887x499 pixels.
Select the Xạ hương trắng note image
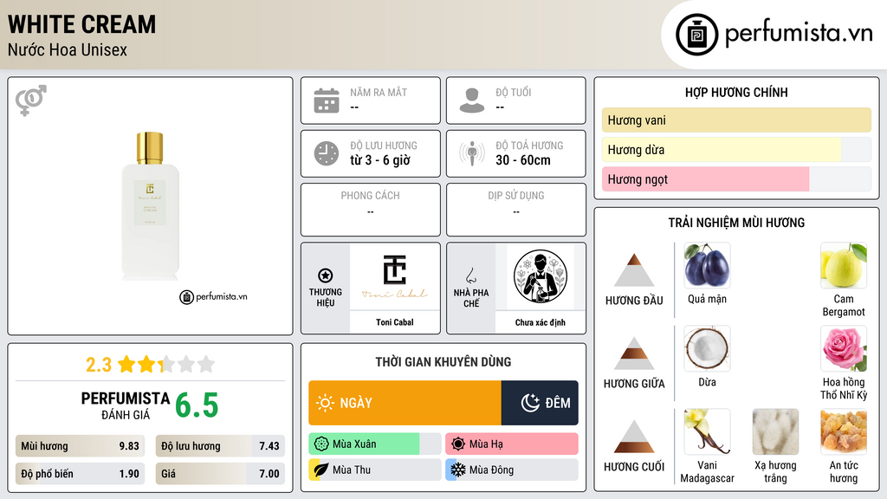click(x=775, y=431)
